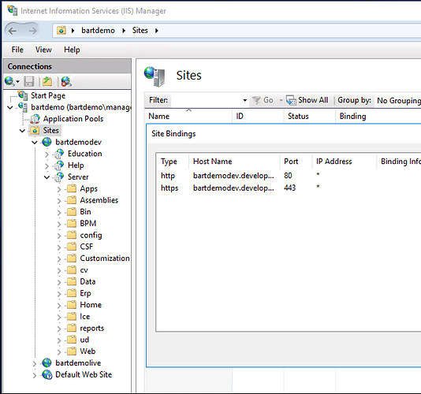Click the Assemblies folder icon
This screenshot has width=421, height=394.
72,200
